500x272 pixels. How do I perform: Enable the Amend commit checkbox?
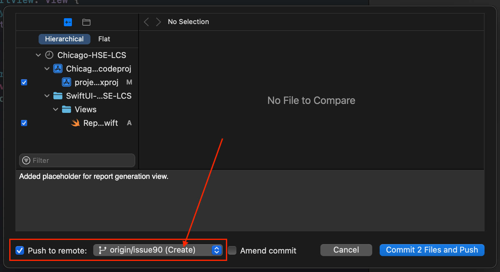point(232,250)
